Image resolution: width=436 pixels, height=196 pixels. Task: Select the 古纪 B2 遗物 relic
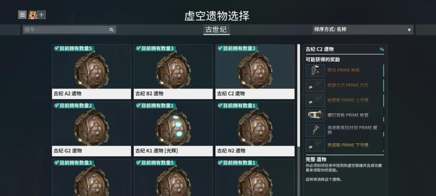tap(173, 72)
